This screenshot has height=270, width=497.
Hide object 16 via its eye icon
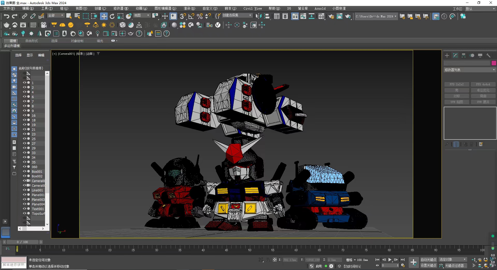[25, 115]
